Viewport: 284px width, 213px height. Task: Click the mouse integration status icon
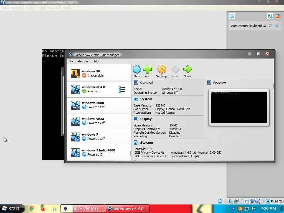coord(263,201)
